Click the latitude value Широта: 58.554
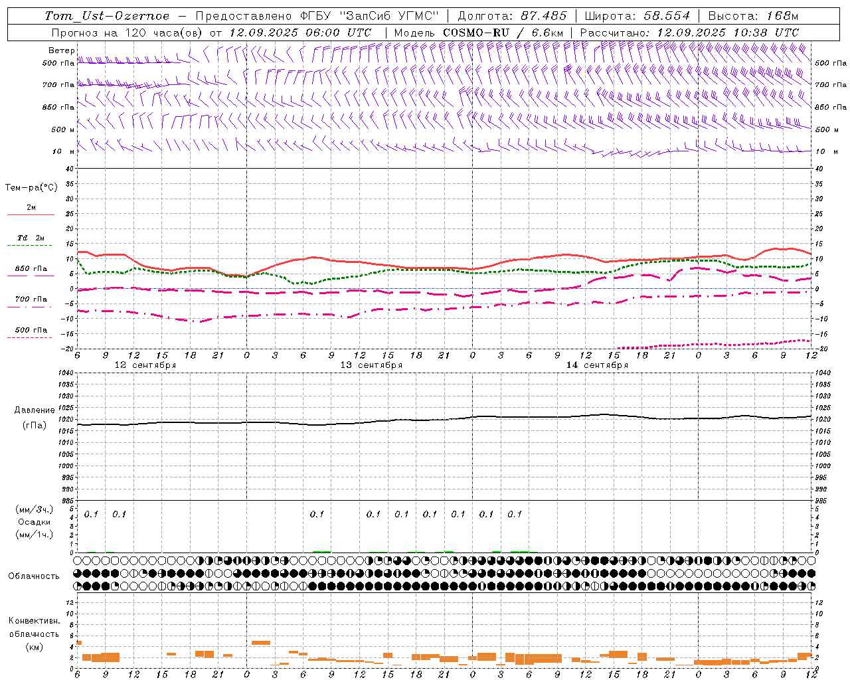This screenshot has height=680, width=850. point(637,16)
